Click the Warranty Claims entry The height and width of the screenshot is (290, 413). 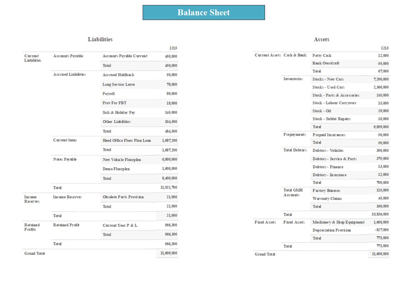coord(327,199)
